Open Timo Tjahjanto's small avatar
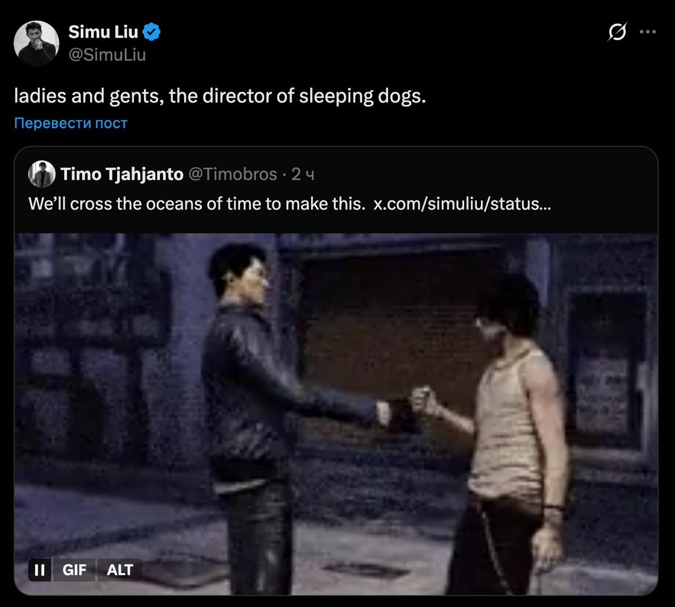 [42, 174]
